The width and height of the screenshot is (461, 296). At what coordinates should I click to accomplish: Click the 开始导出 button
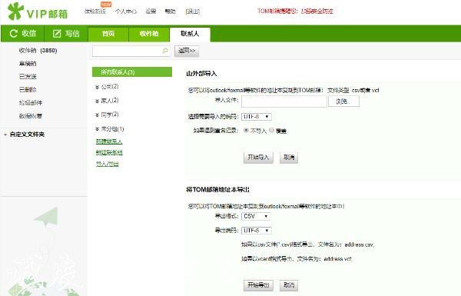coord(258,285)
